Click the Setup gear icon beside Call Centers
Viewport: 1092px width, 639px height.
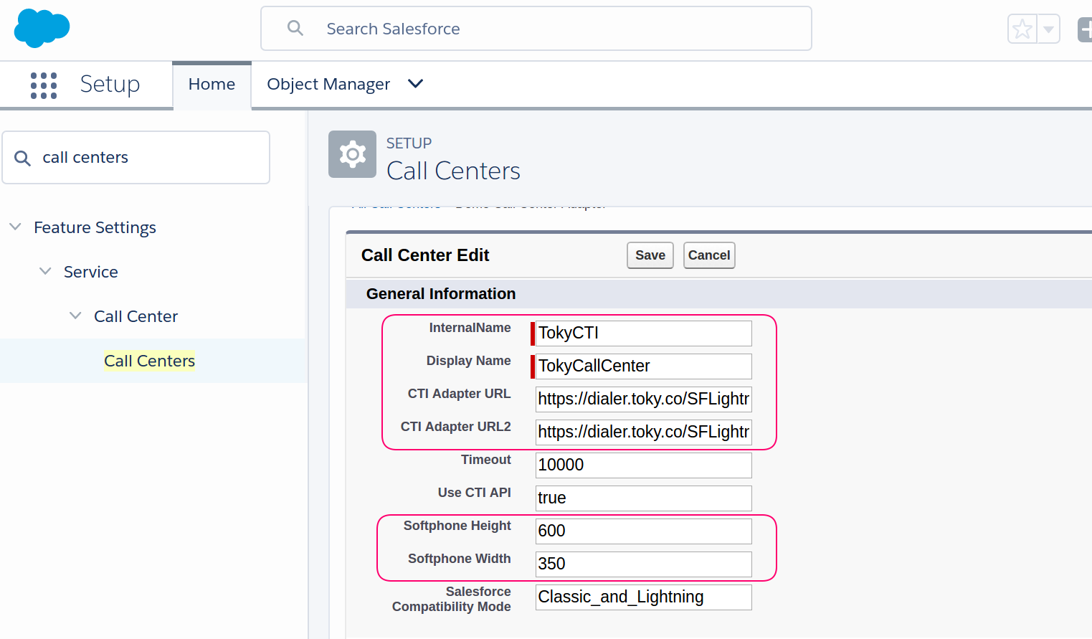coord(352,154)
